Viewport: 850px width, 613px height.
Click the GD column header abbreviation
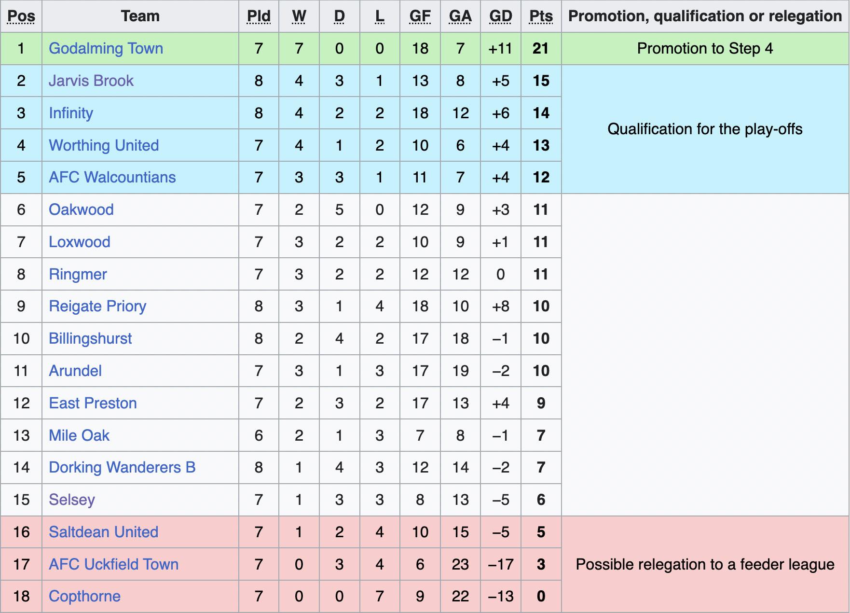tap(500, 16)
